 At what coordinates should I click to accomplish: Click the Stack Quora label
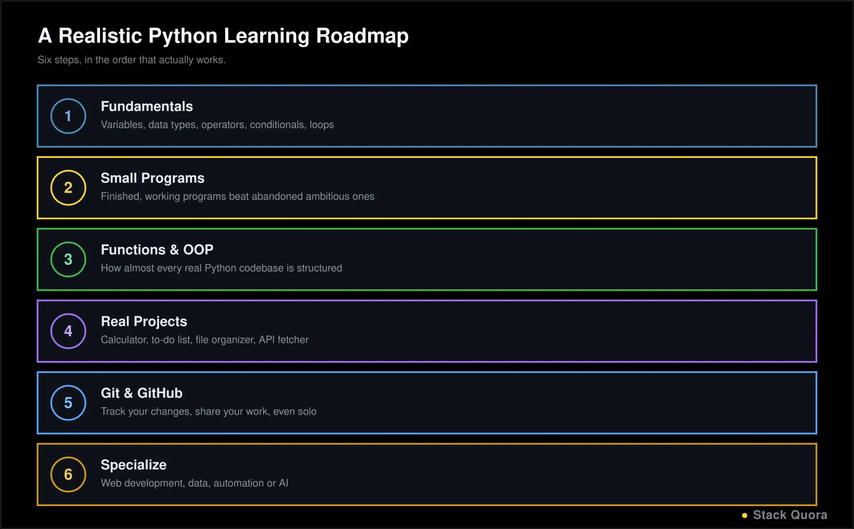(x=790, y=515)
